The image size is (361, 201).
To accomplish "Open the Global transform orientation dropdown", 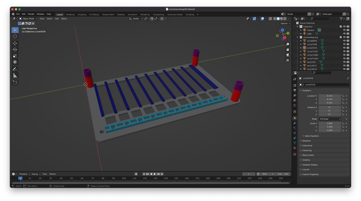I will (136, 19).
